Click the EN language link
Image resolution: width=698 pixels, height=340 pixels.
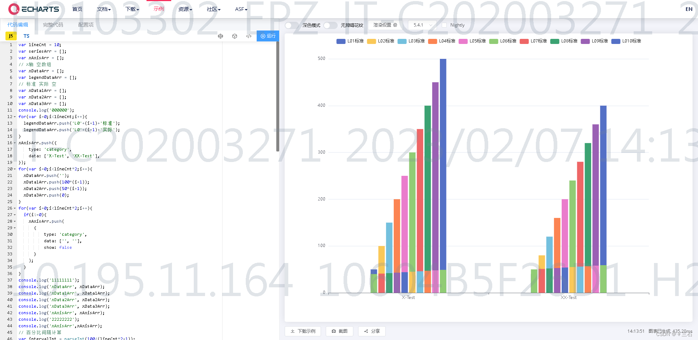tap(689, 9)
